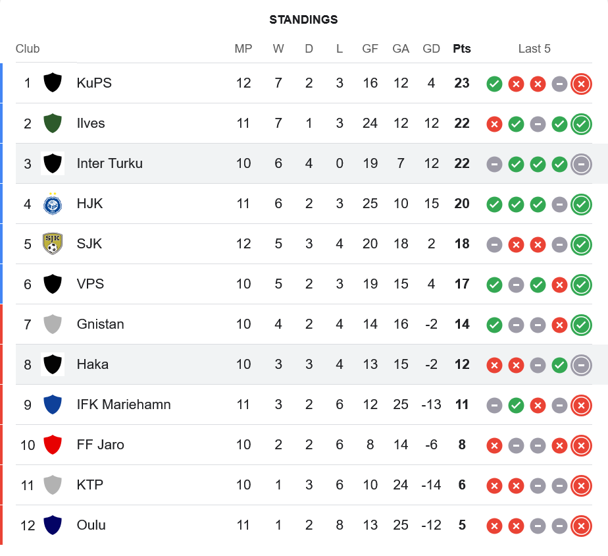Screen dimensions: 608x556
Task: Click the KTP team name
Action: pos(89,485)
